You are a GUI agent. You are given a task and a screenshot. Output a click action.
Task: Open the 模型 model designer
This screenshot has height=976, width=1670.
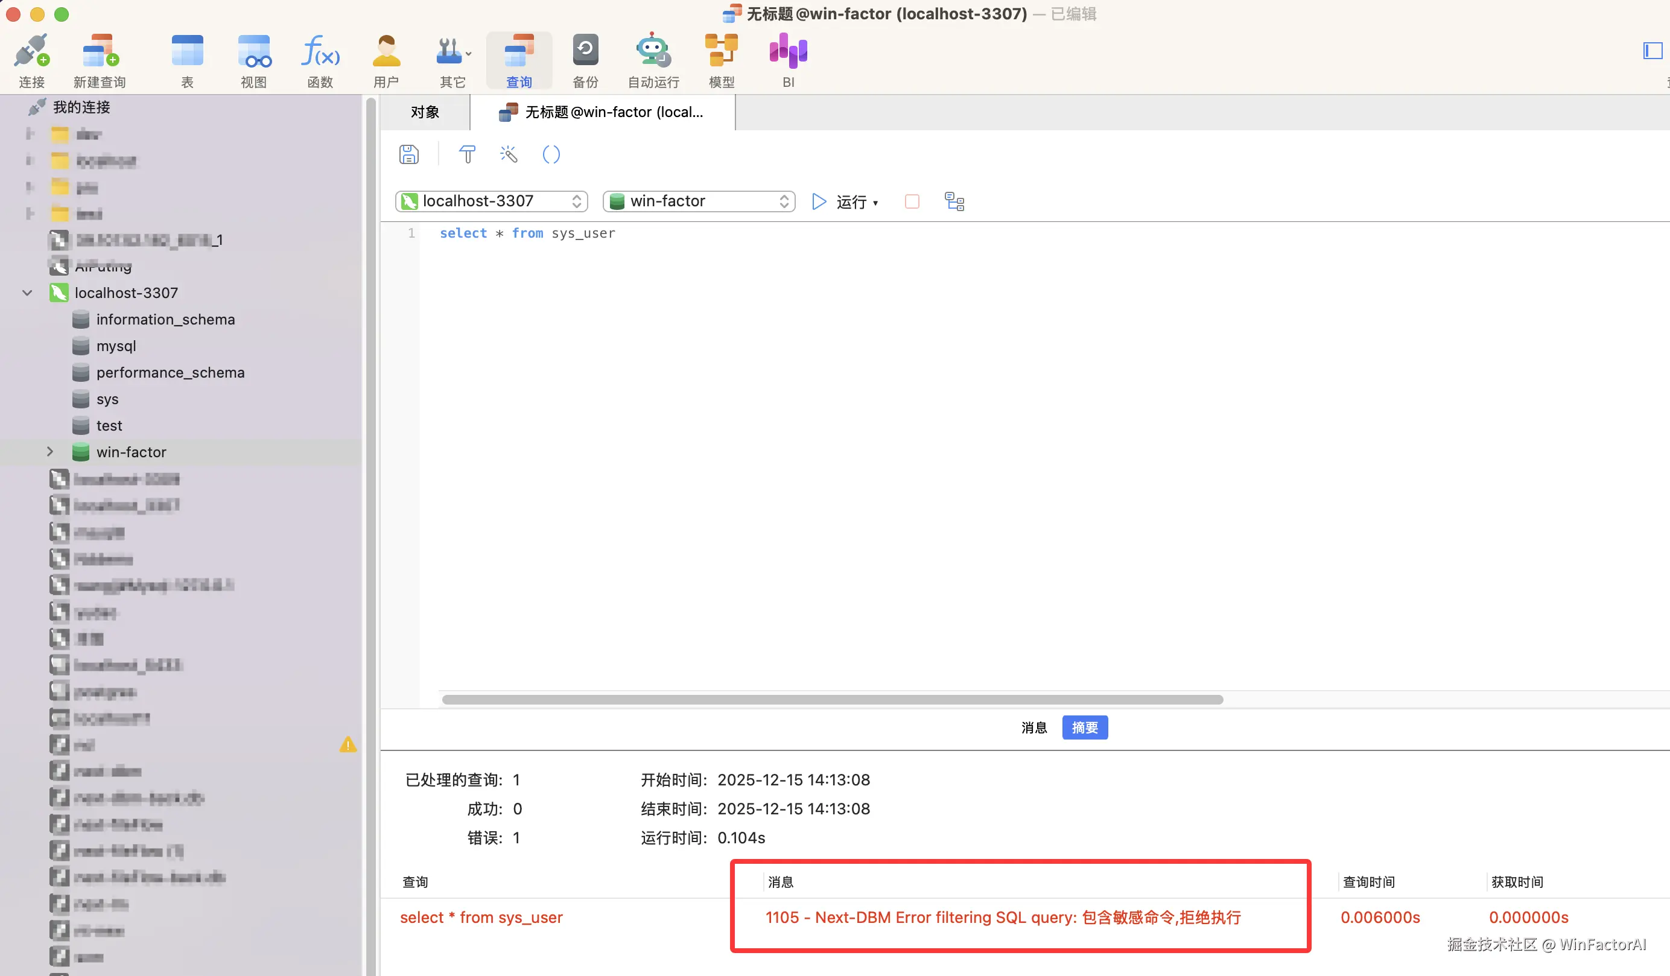[721, 60]
